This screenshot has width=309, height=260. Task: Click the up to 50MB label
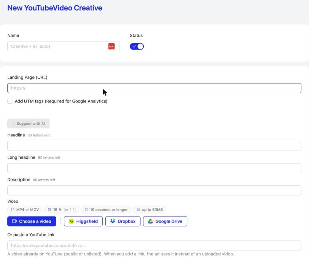coord(152,209)
